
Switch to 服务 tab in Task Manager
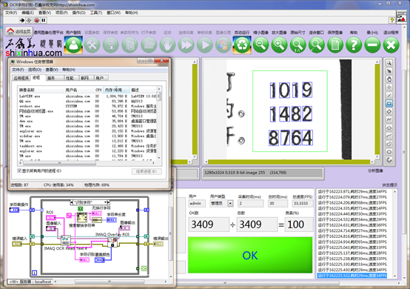click(51, 78)
